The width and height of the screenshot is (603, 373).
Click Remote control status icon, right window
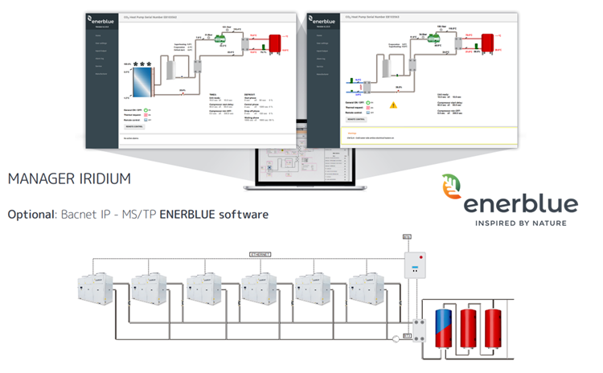tap(368, 113)
